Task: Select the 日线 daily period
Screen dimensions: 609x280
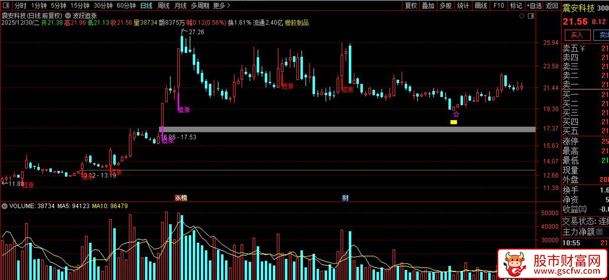Action: [x=146, y=6]
